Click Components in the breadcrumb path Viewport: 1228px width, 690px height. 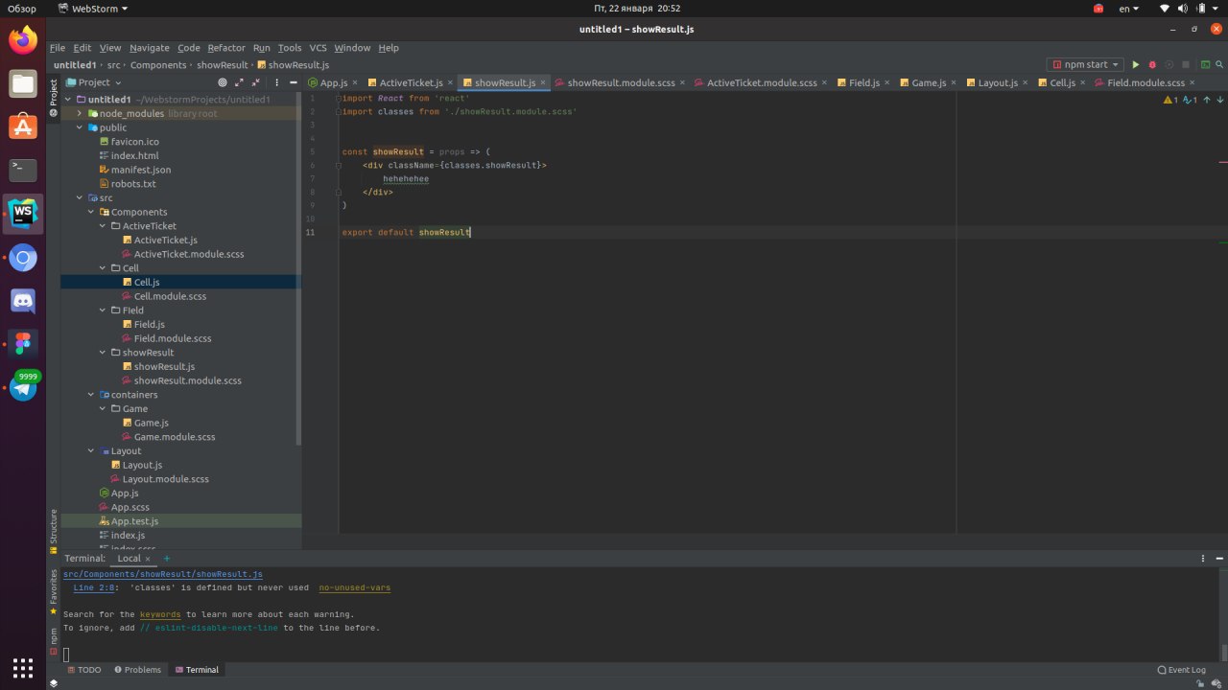point(158,65)
